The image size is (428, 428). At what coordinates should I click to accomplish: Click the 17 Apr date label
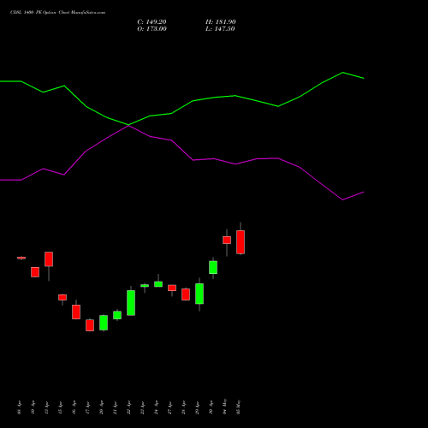tap(88, 407)
